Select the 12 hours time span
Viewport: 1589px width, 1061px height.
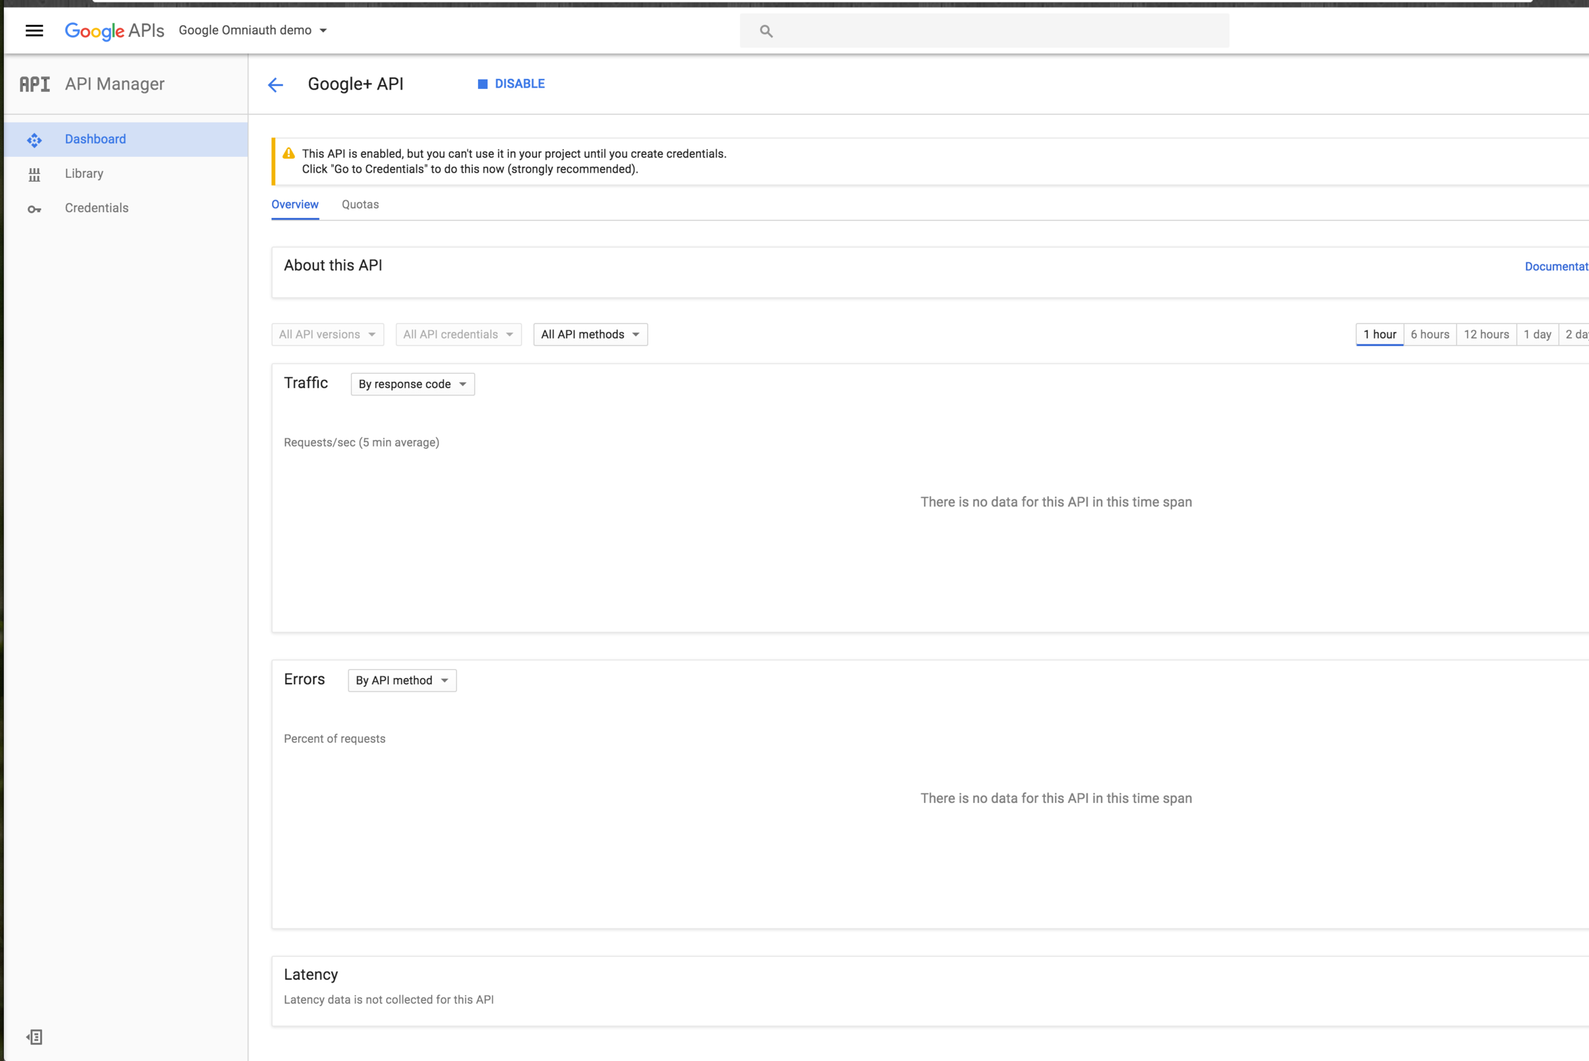pyautogui.click(x=1486, y=334)
